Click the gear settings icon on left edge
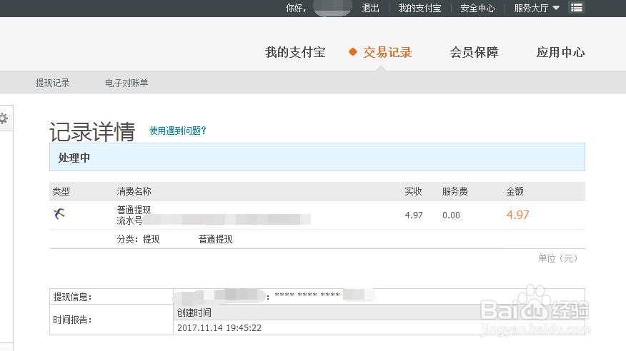Viewport: 626px width, 351px height. point(3,118)
